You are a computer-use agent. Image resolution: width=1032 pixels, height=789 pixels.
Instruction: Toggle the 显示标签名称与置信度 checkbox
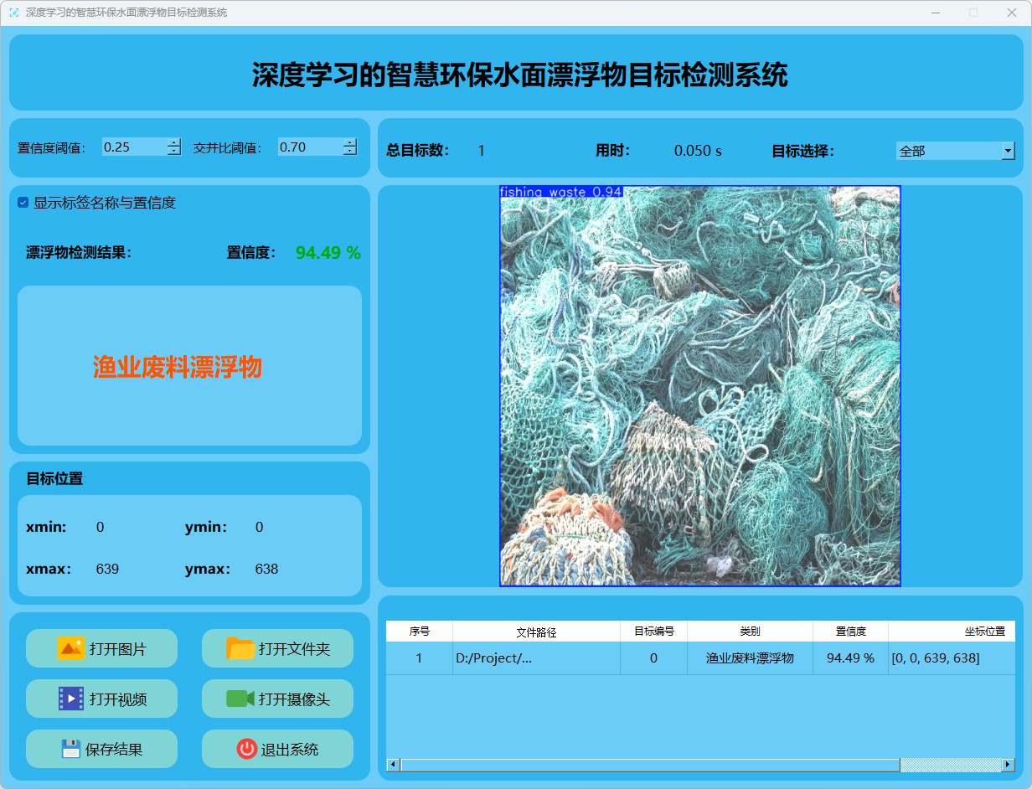23,203
